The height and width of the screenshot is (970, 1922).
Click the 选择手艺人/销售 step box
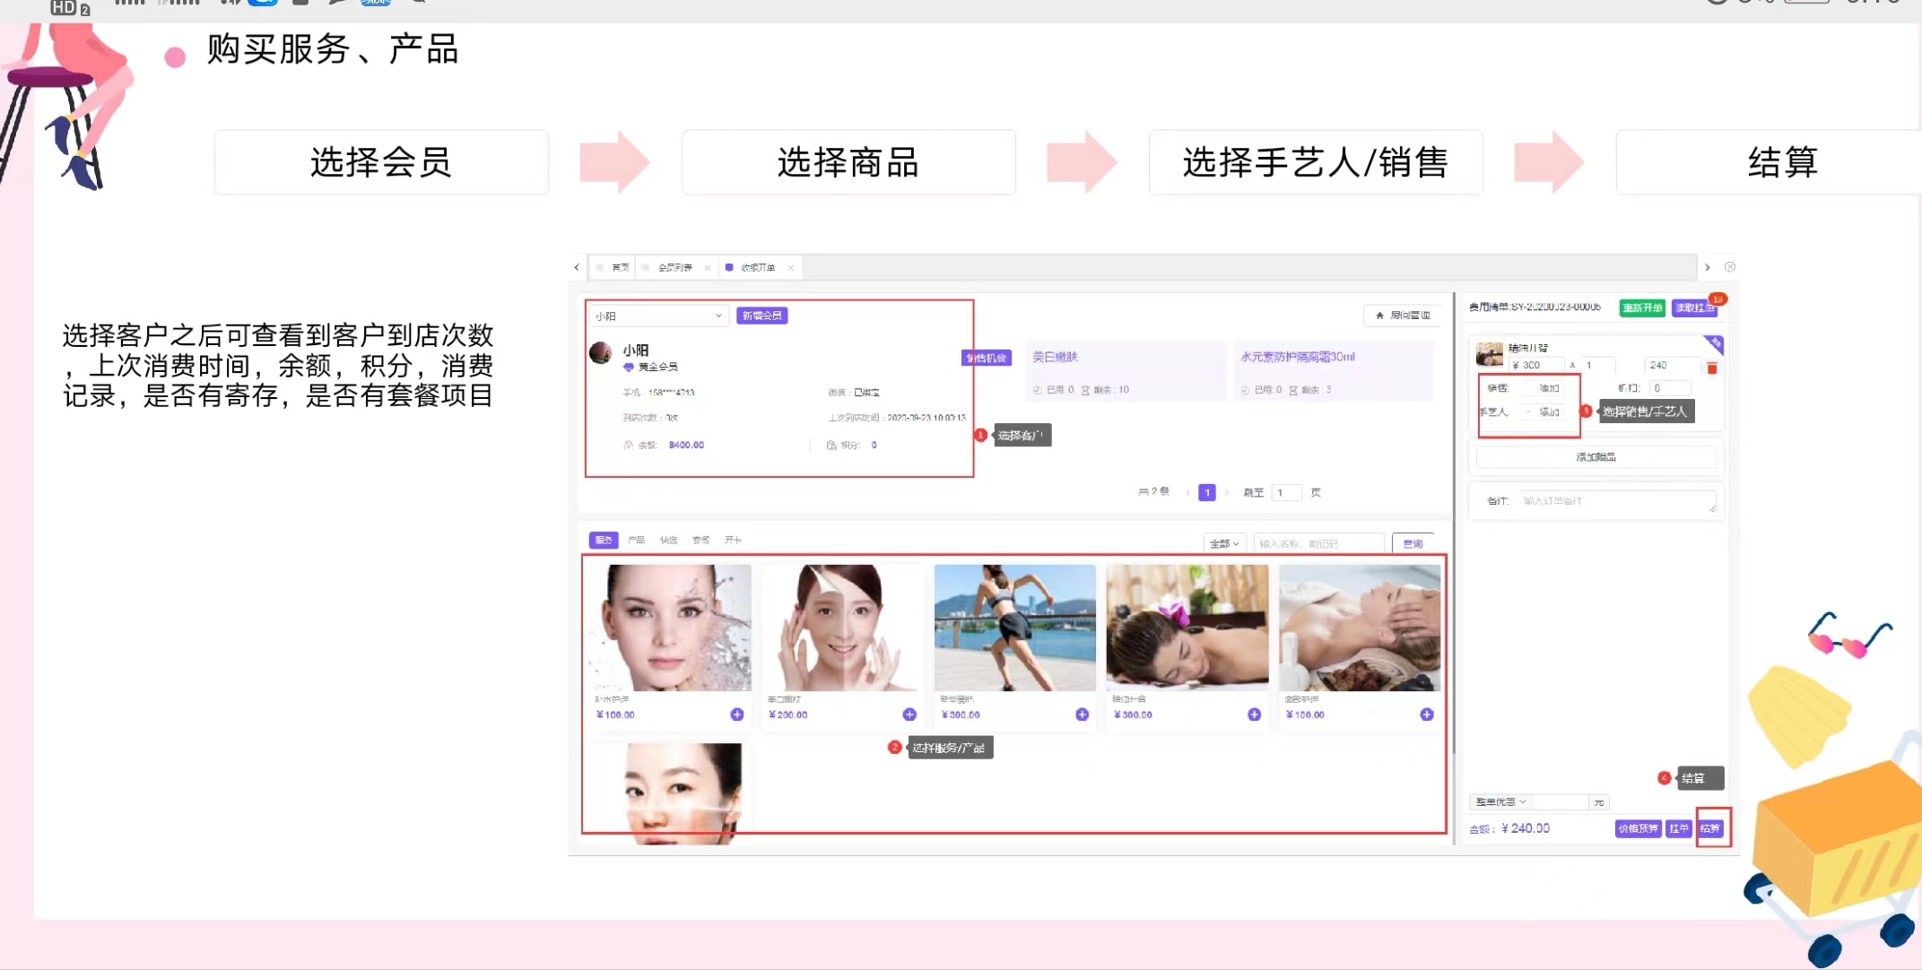1316,162
